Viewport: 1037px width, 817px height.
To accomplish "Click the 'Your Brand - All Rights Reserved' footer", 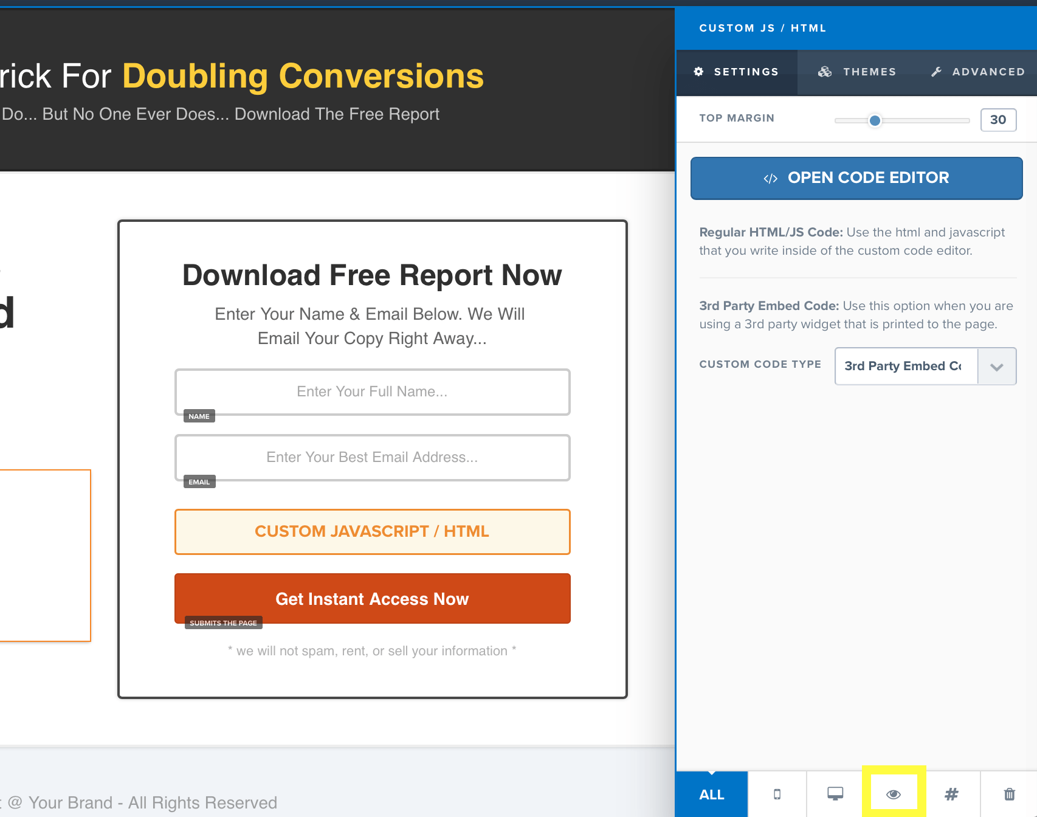I will 153,803.
